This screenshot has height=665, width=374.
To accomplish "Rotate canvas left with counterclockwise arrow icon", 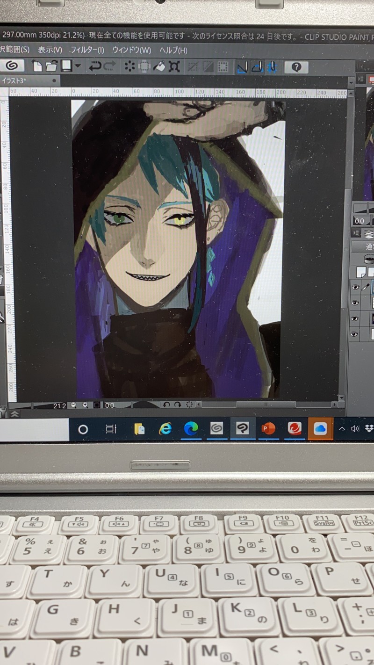I will (x=167, y=405).
